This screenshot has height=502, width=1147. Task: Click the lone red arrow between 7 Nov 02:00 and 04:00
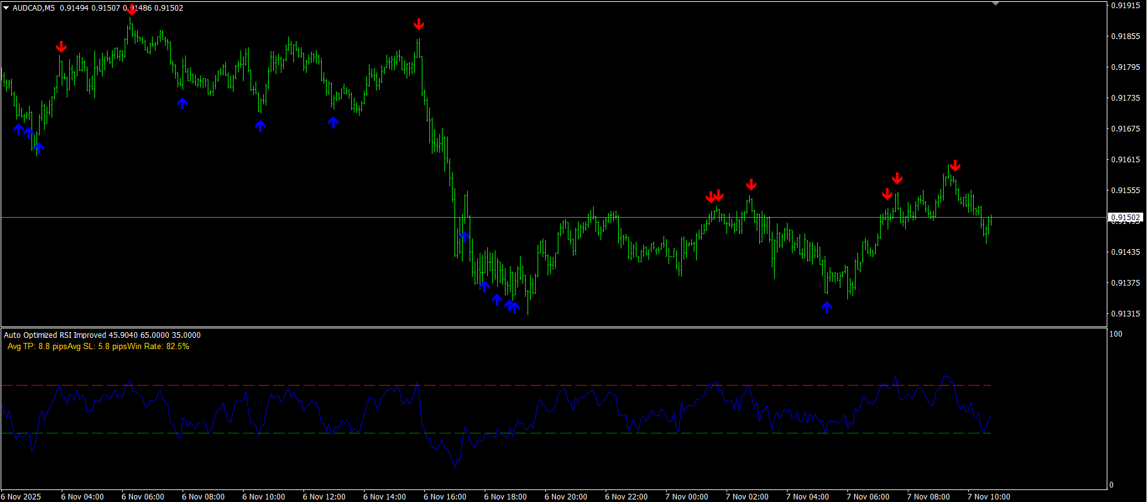pos(751,184)
